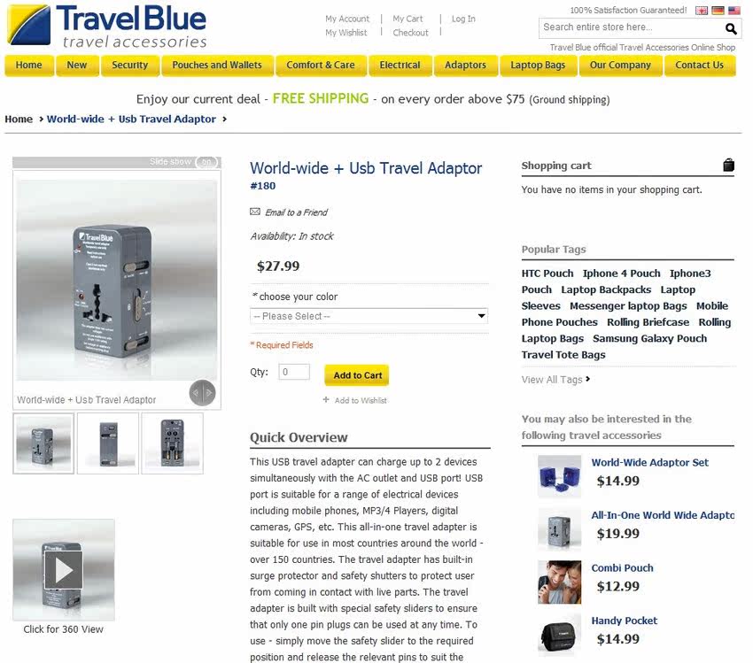The image size is (753, 663).
Task: Select the US flag store version
Action: pyautogui.click(x=734, y=11)
